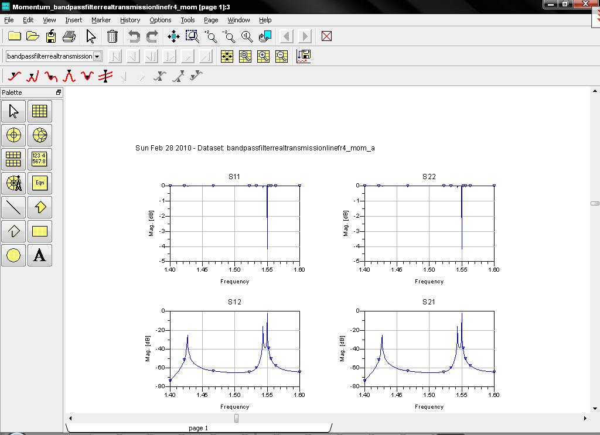
Task: Click the right arrow of horizontal scrollbar
Action: pyautogui.click(x=585, y=418)
